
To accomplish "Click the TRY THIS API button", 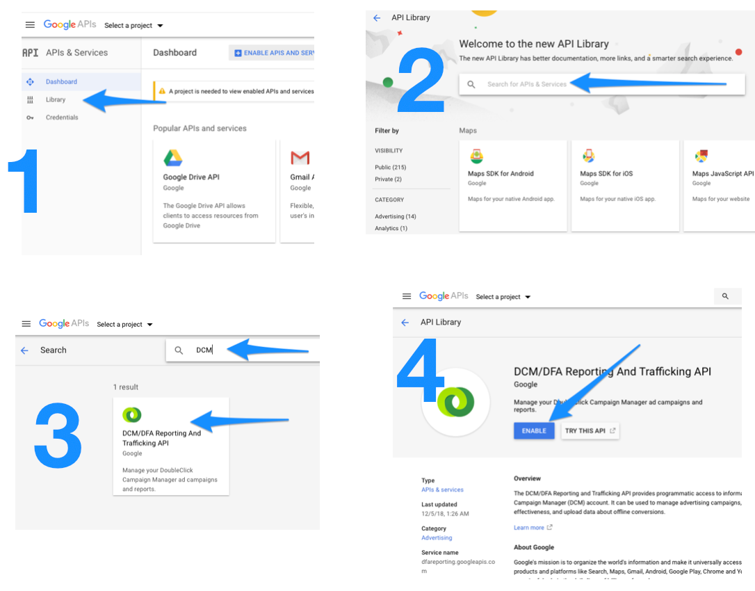I will (x=590, y=431).
